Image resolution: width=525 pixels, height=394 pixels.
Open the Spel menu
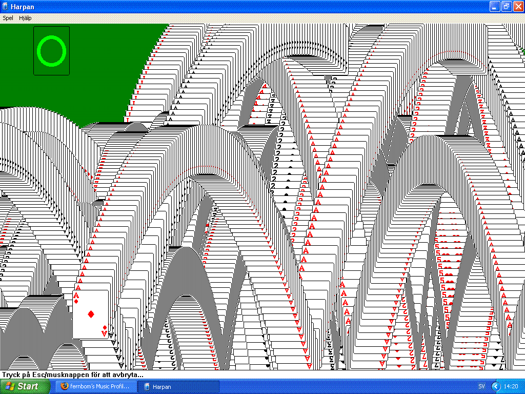coord(8,18)
